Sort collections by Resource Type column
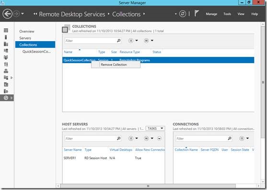 click(x=129, y=52)
